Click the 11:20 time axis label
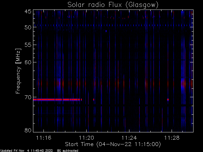 [86, 138]
